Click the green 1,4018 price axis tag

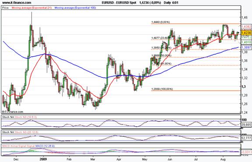pyautogui.click(x=246, y=42)
